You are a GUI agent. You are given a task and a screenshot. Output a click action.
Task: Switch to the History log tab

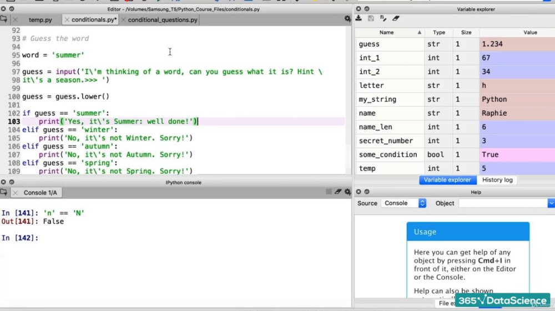(x=497, y=180)
